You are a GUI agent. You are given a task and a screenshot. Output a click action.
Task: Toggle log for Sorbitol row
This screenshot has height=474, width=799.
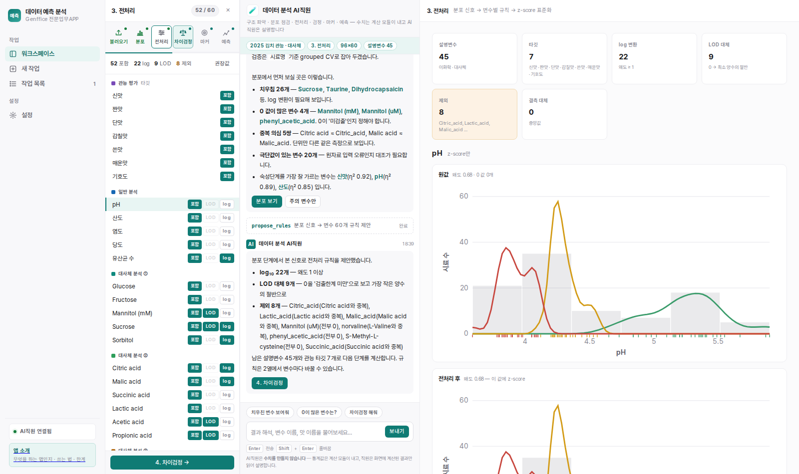227,340
